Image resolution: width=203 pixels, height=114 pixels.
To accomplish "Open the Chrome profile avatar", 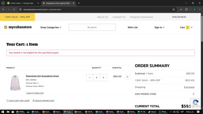I will pos(194,9).
